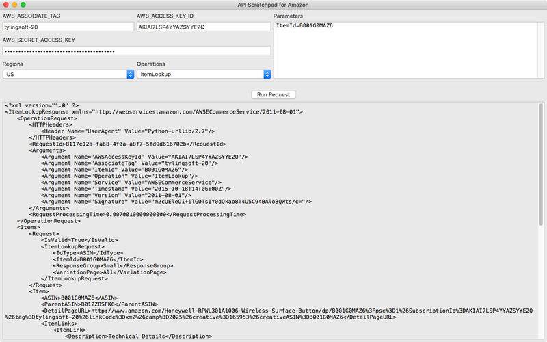This screenshot has height=342, width=547.
Task: Click the Version 2011-08-01 argument line
Action: tap(116, 196)
